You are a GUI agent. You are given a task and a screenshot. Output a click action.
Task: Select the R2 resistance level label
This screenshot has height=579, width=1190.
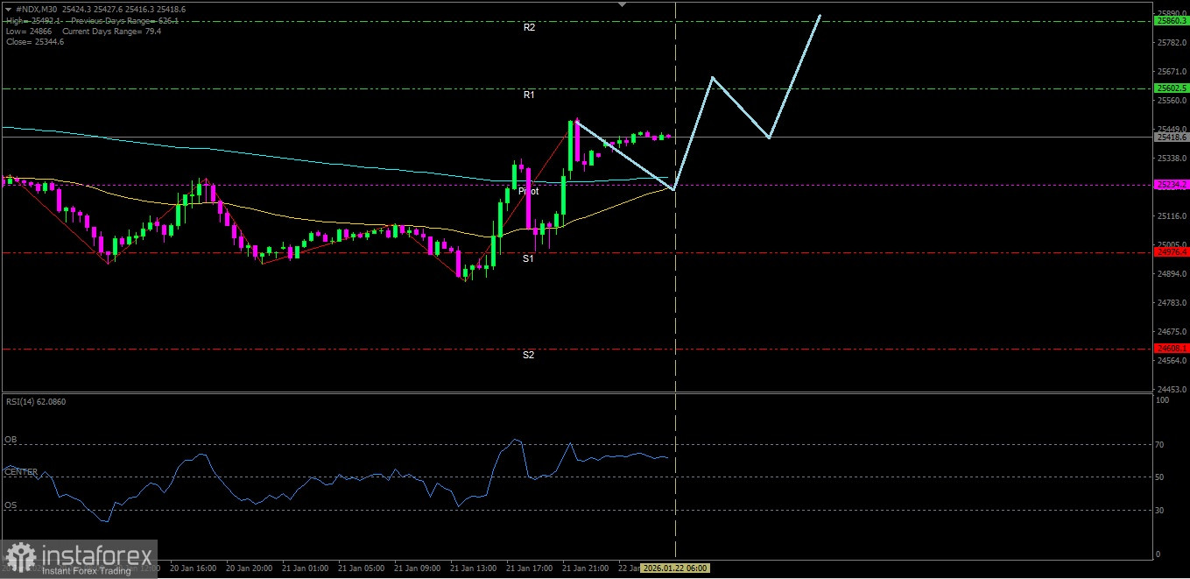point(529,28)
